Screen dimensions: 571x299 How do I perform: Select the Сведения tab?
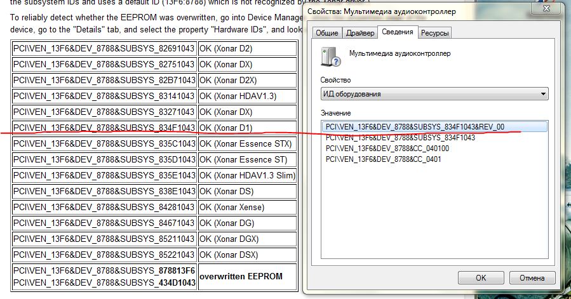point(398,32)
